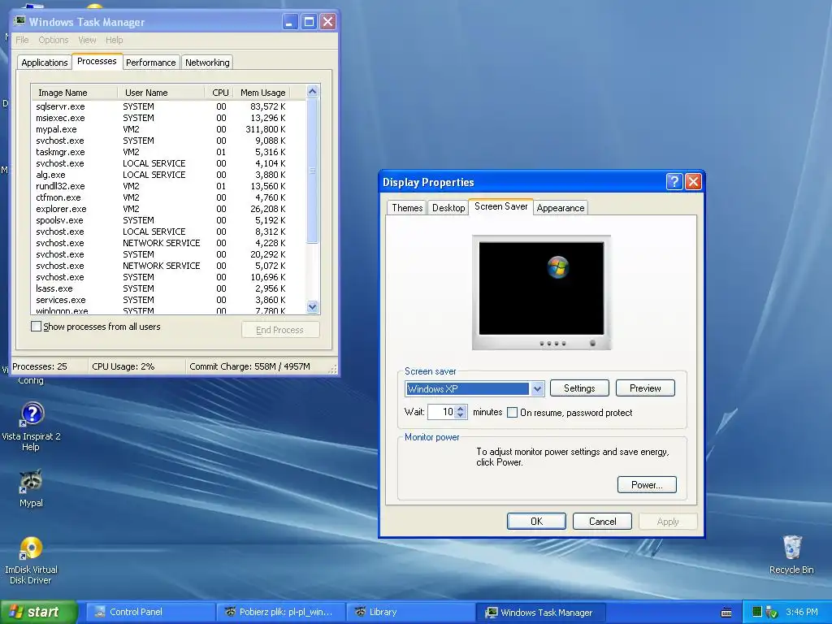832x624 pixels.
Task: Select the mypal.exe process row
Action: (161, 129)
